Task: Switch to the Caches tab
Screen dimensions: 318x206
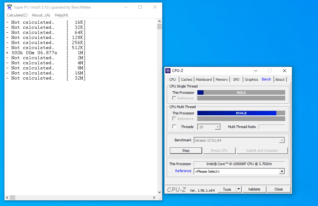Action: pos(187,80)
